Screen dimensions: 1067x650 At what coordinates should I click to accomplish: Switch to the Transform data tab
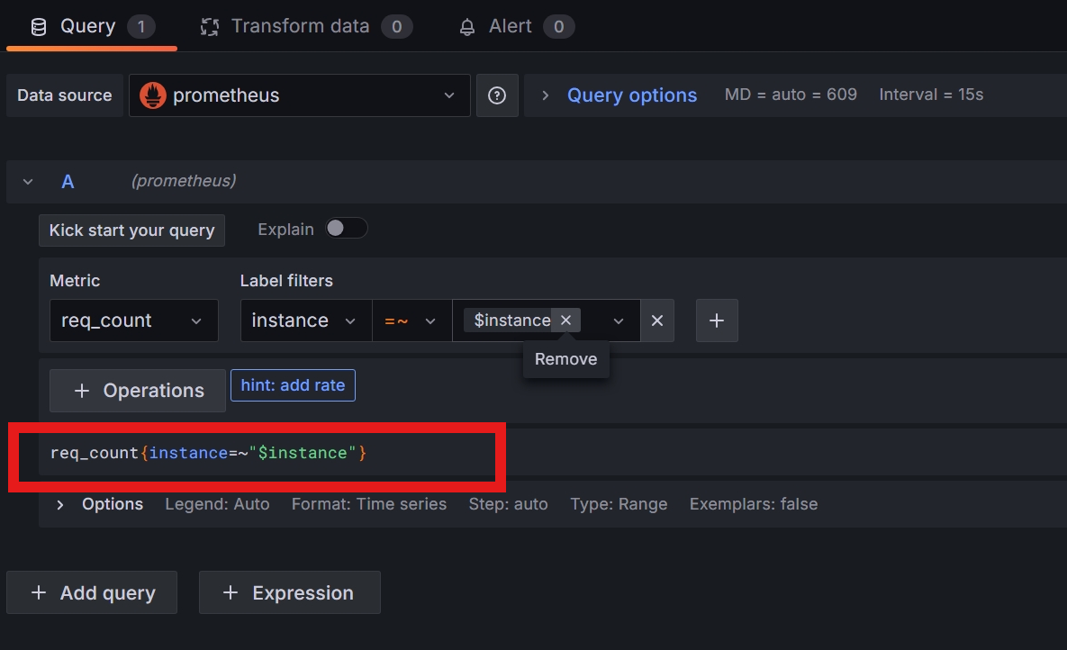coord(300,26)
